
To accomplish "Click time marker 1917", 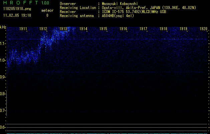I will pyautogui.click(x=143, y=28).
